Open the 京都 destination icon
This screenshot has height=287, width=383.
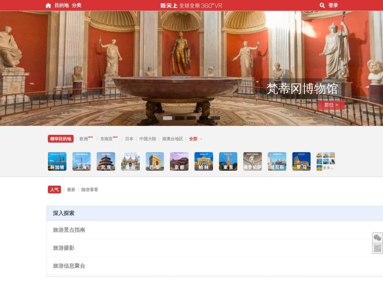point(179,161)
